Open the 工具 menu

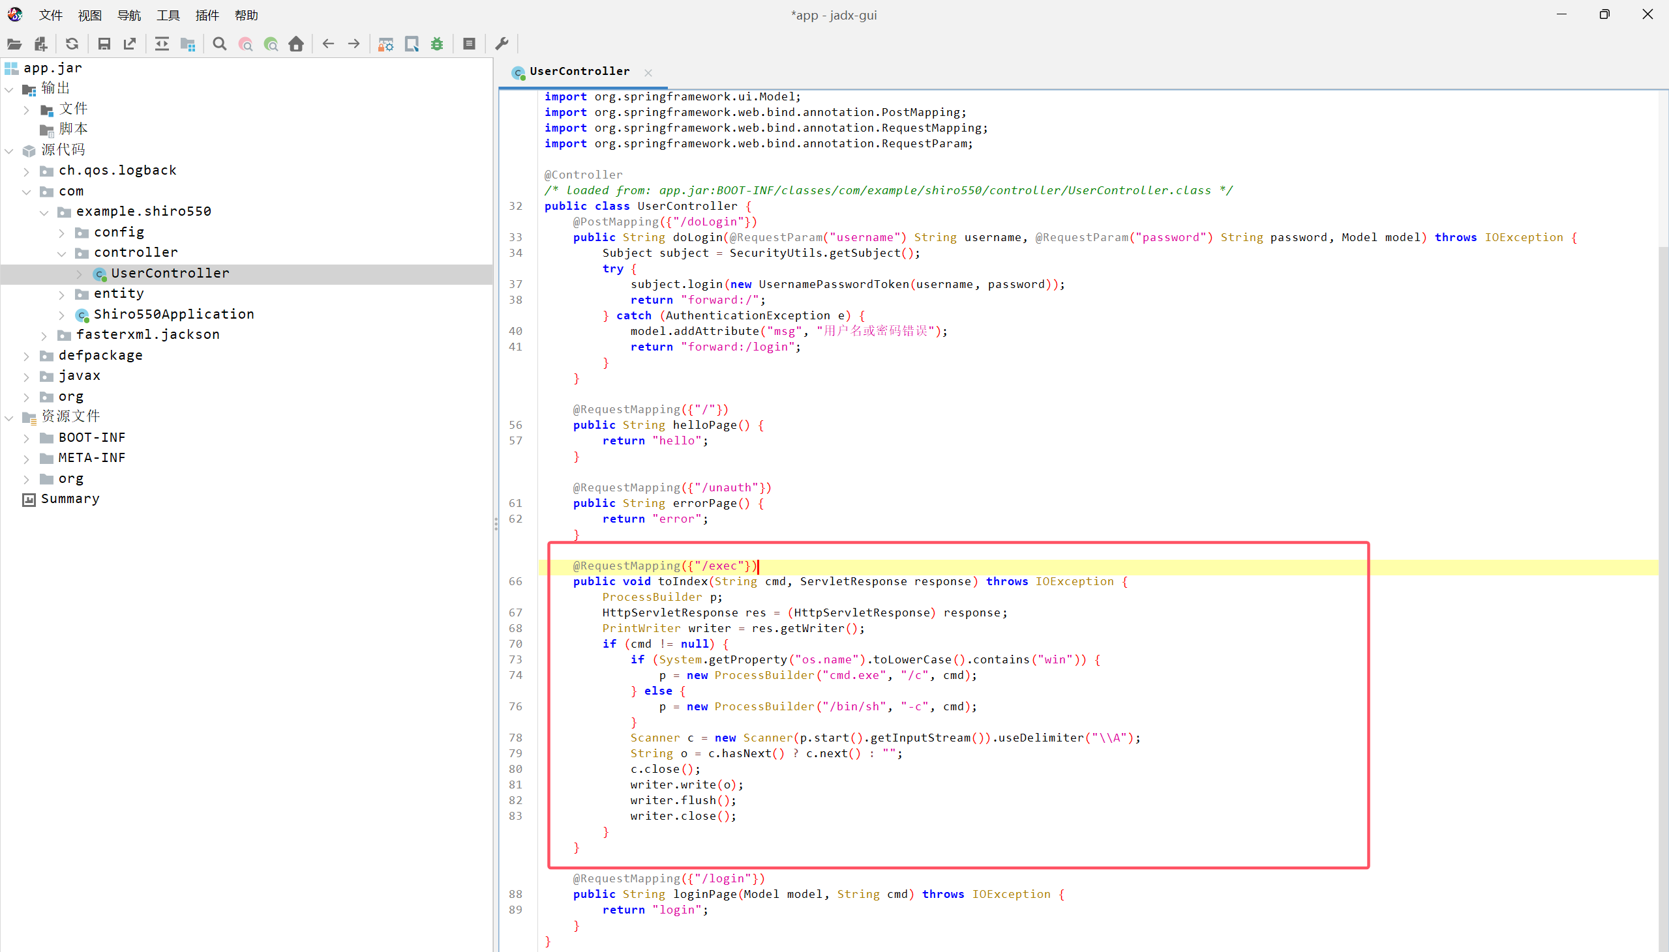(168, 15)
